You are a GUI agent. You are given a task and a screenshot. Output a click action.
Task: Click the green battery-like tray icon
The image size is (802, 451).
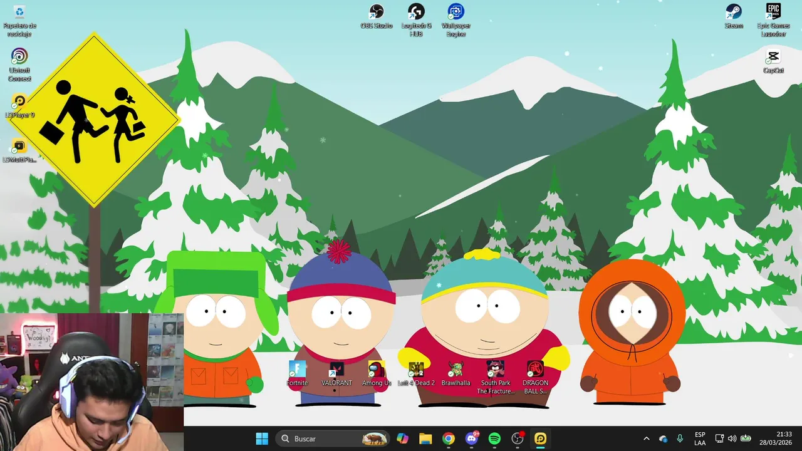tap(746, 438)
